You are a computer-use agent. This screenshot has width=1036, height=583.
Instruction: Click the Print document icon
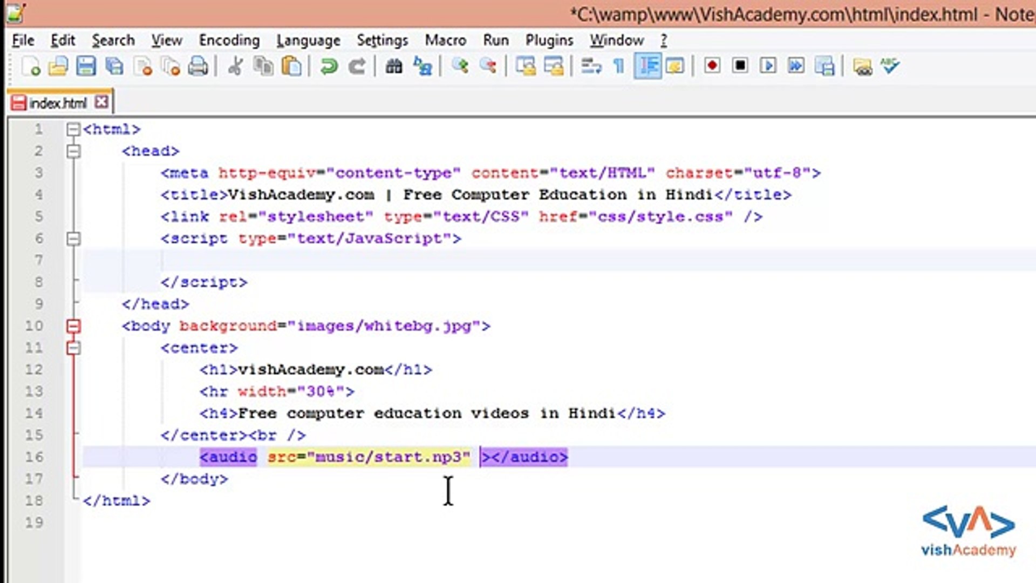[198, 66]
